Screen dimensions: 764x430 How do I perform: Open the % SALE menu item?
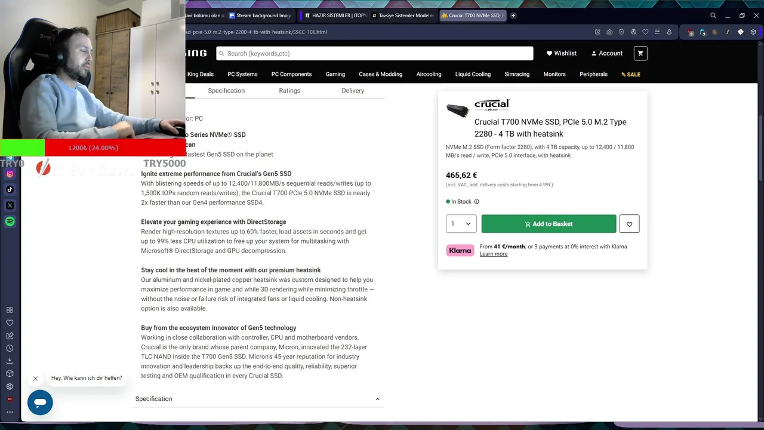click(631, 75)
